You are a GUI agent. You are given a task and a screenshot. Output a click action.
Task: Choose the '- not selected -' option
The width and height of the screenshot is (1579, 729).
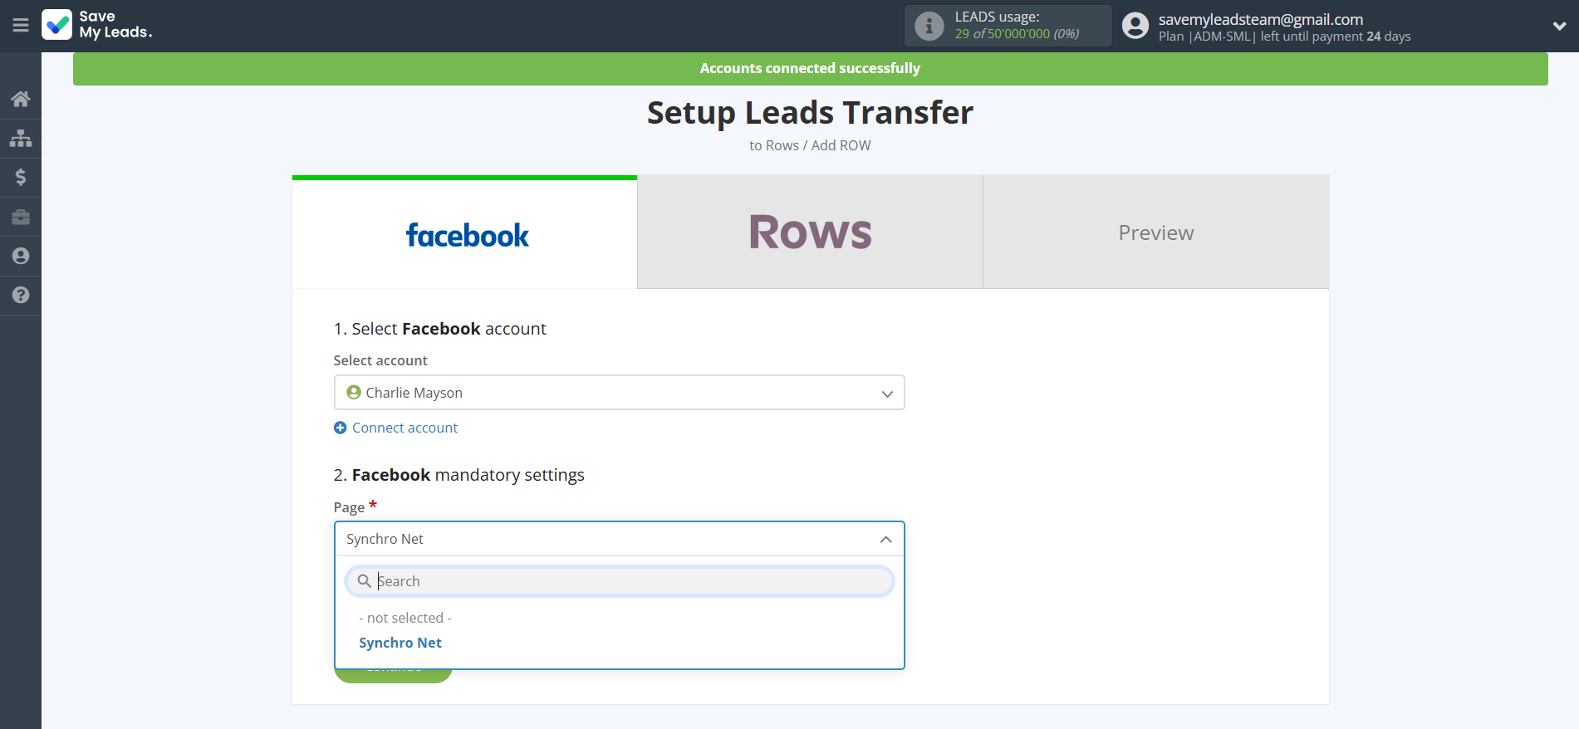405,618
